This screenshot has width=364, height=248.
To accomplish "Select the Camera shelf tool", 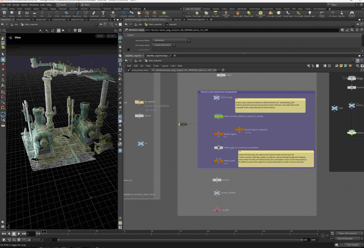I will coord(188,14).
